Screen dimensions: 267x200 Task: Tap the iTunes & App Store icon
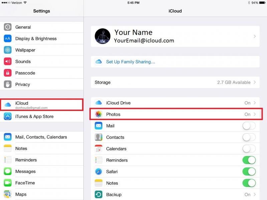(8, 116)
